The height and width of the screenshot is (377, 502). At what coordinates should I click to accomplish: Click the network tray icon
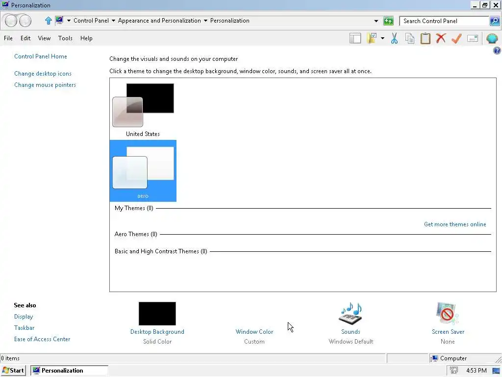[454, 370]
